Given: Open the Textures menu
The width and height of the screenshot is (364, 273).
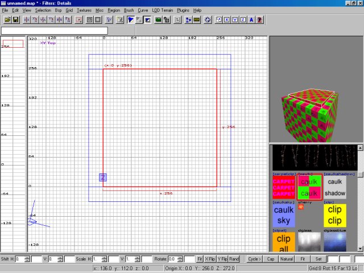Looking at the screenshot, I should (x=84, y=10).
